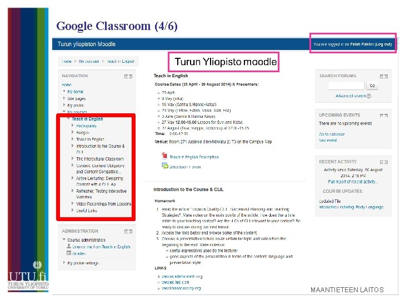Expand Video Recordings from Lessons node
Image resolution: width=400 pixels, height=300 pixels.
(x=73, y=203)
